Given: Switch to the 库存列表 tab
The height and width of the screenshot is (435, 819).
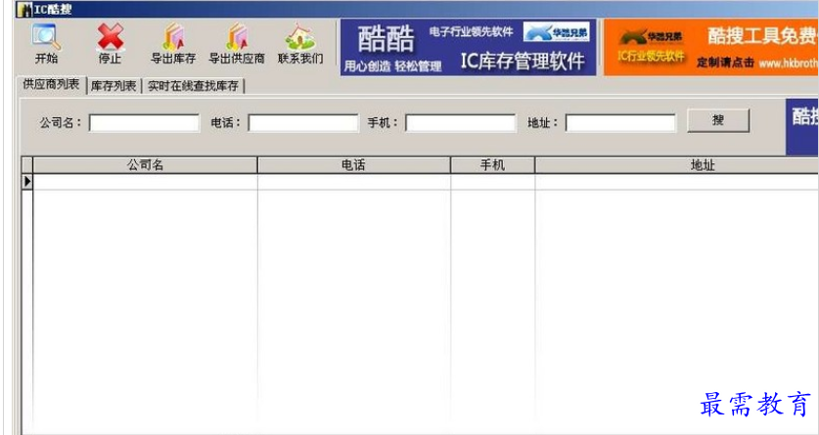Looking at the screenshot, I should click(x=114, y=86).
